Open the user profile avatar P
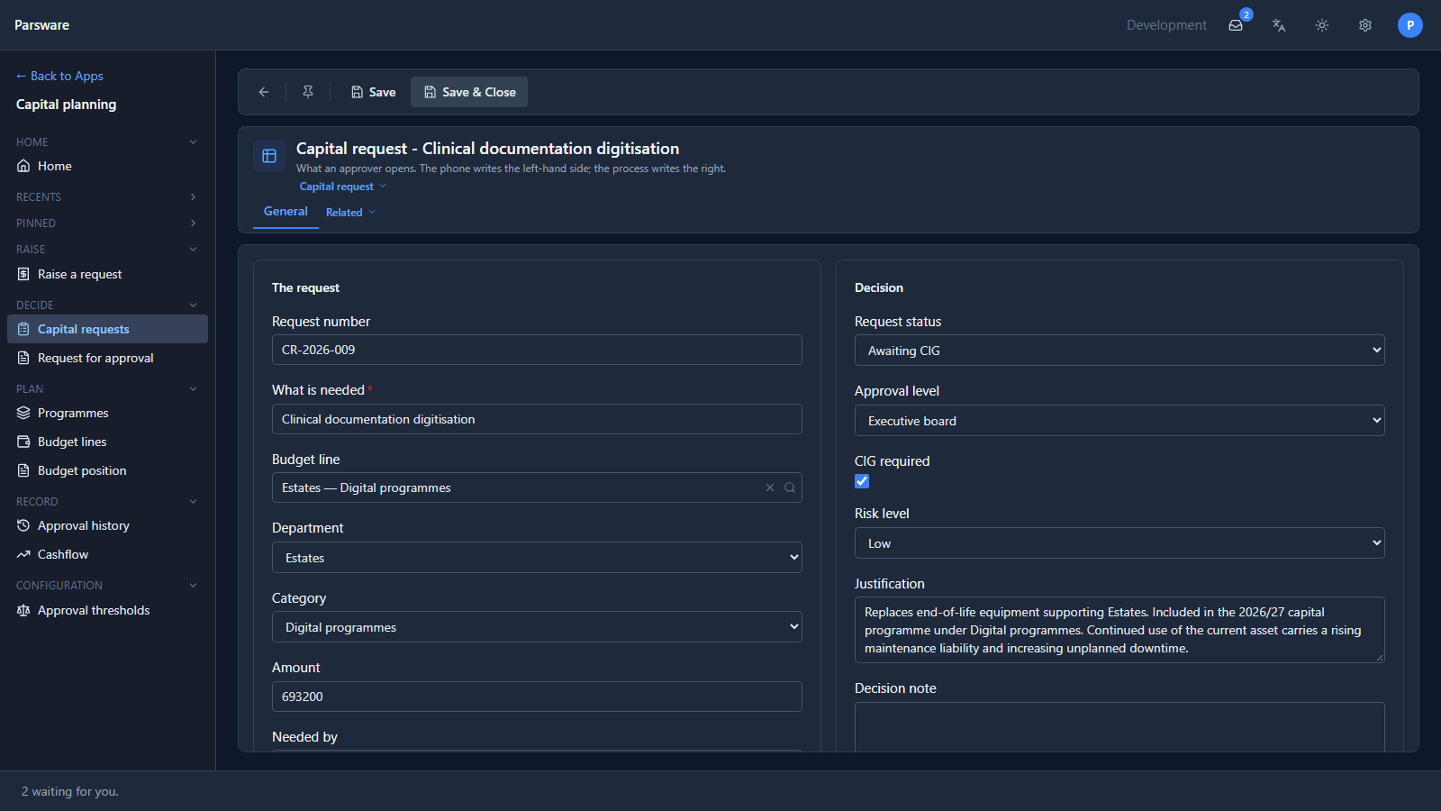Image resolution: width=1441 pixels, height=811 pixels. 1410,25
